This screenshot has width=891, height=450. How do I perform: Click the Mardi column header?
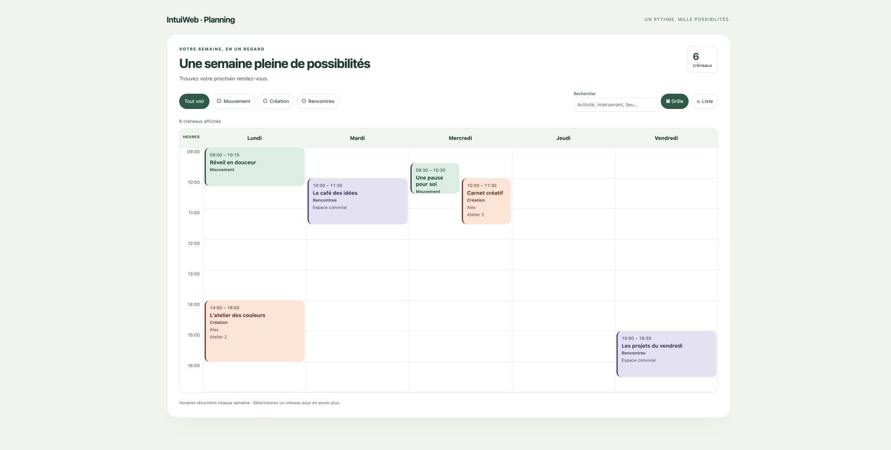[x=357, y=138]
